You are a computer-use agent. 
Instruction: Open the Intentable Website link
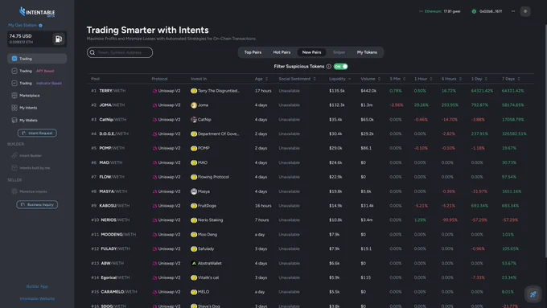pos(37,298)
